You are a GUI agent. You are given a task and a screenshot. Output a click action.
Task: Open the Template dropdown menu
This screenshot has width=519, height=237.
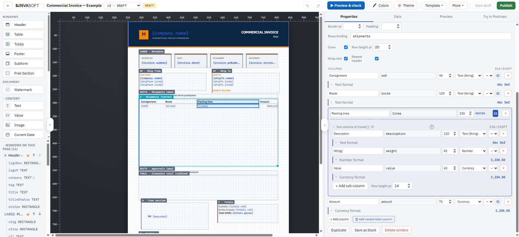pos(434,6)
